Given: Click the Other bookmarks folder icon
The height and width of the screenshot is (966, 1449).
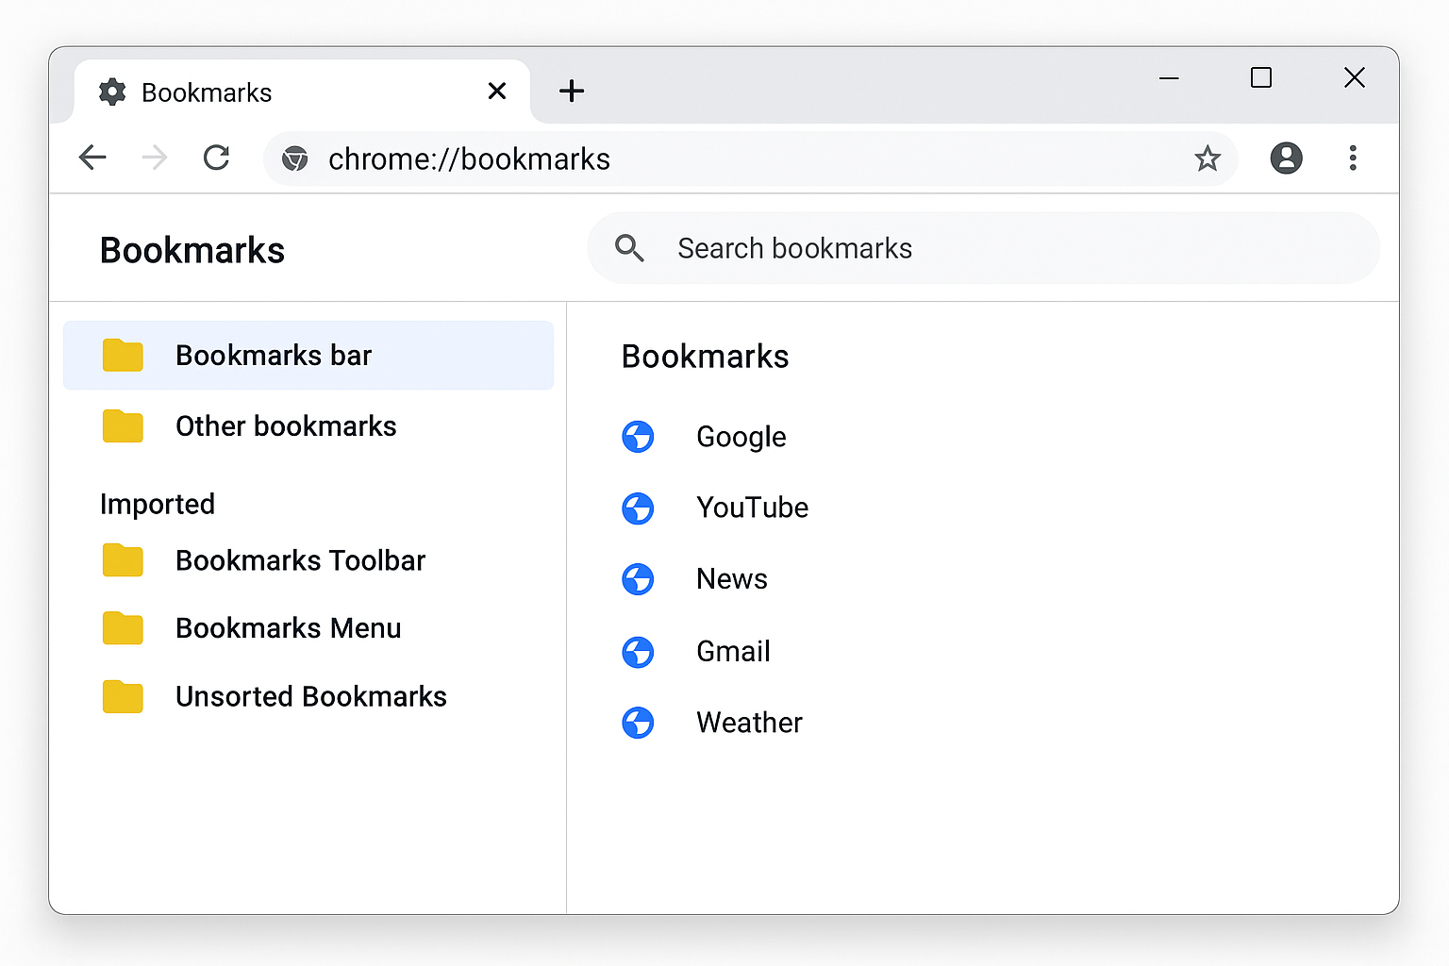Looking at the screenshot, I should (122, 426).
